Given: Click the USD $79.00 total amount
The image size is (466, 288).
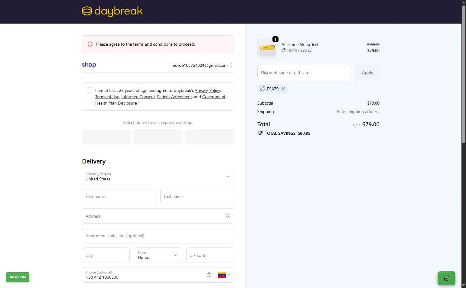Looking at the screenshot, I should point(366,125).
